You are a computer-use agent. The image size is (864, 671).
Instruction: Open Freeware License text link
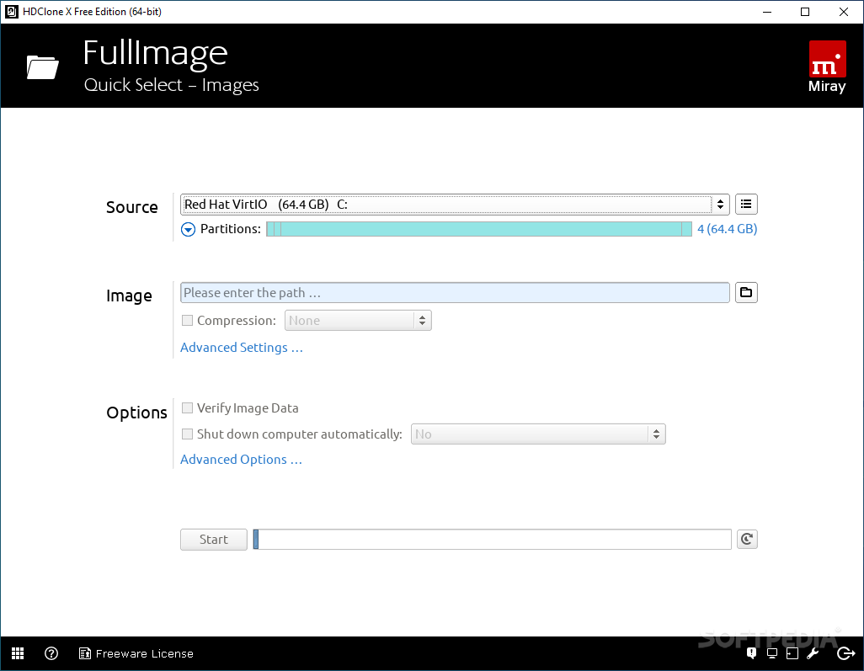(144, 653)
